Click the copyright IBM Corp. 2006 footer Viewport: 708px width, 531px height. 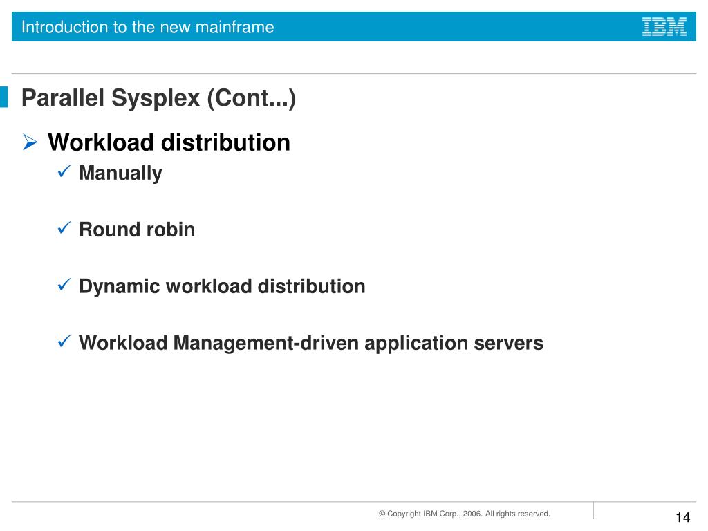464,514
